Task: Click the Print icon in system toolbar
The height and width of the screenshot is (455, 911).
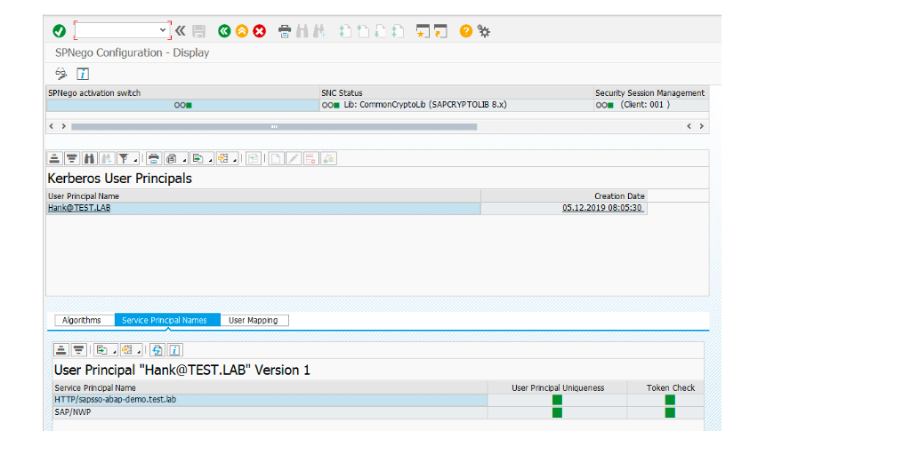Action: pyautogui.click(x=285, y=31)
